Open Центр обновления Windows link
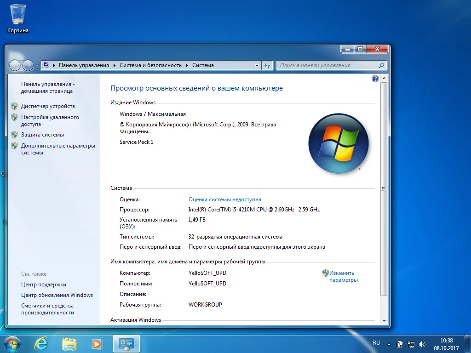The image size is (471, 353). (57, 295)
